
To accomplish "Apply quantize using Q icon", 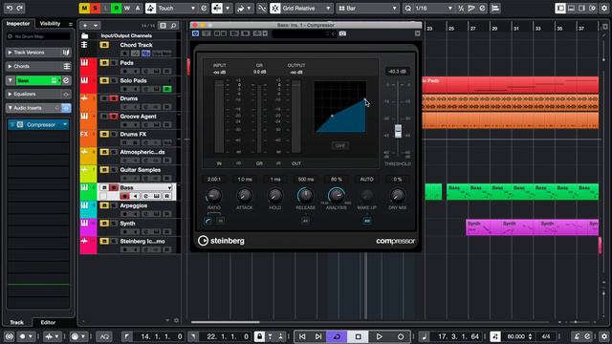I will coord(408,8).
